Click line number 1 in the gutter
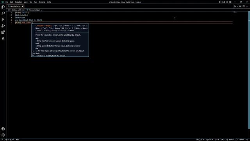The width and height of the screenshot is (250, 141). pyautogui.click(x=11, y=13)
